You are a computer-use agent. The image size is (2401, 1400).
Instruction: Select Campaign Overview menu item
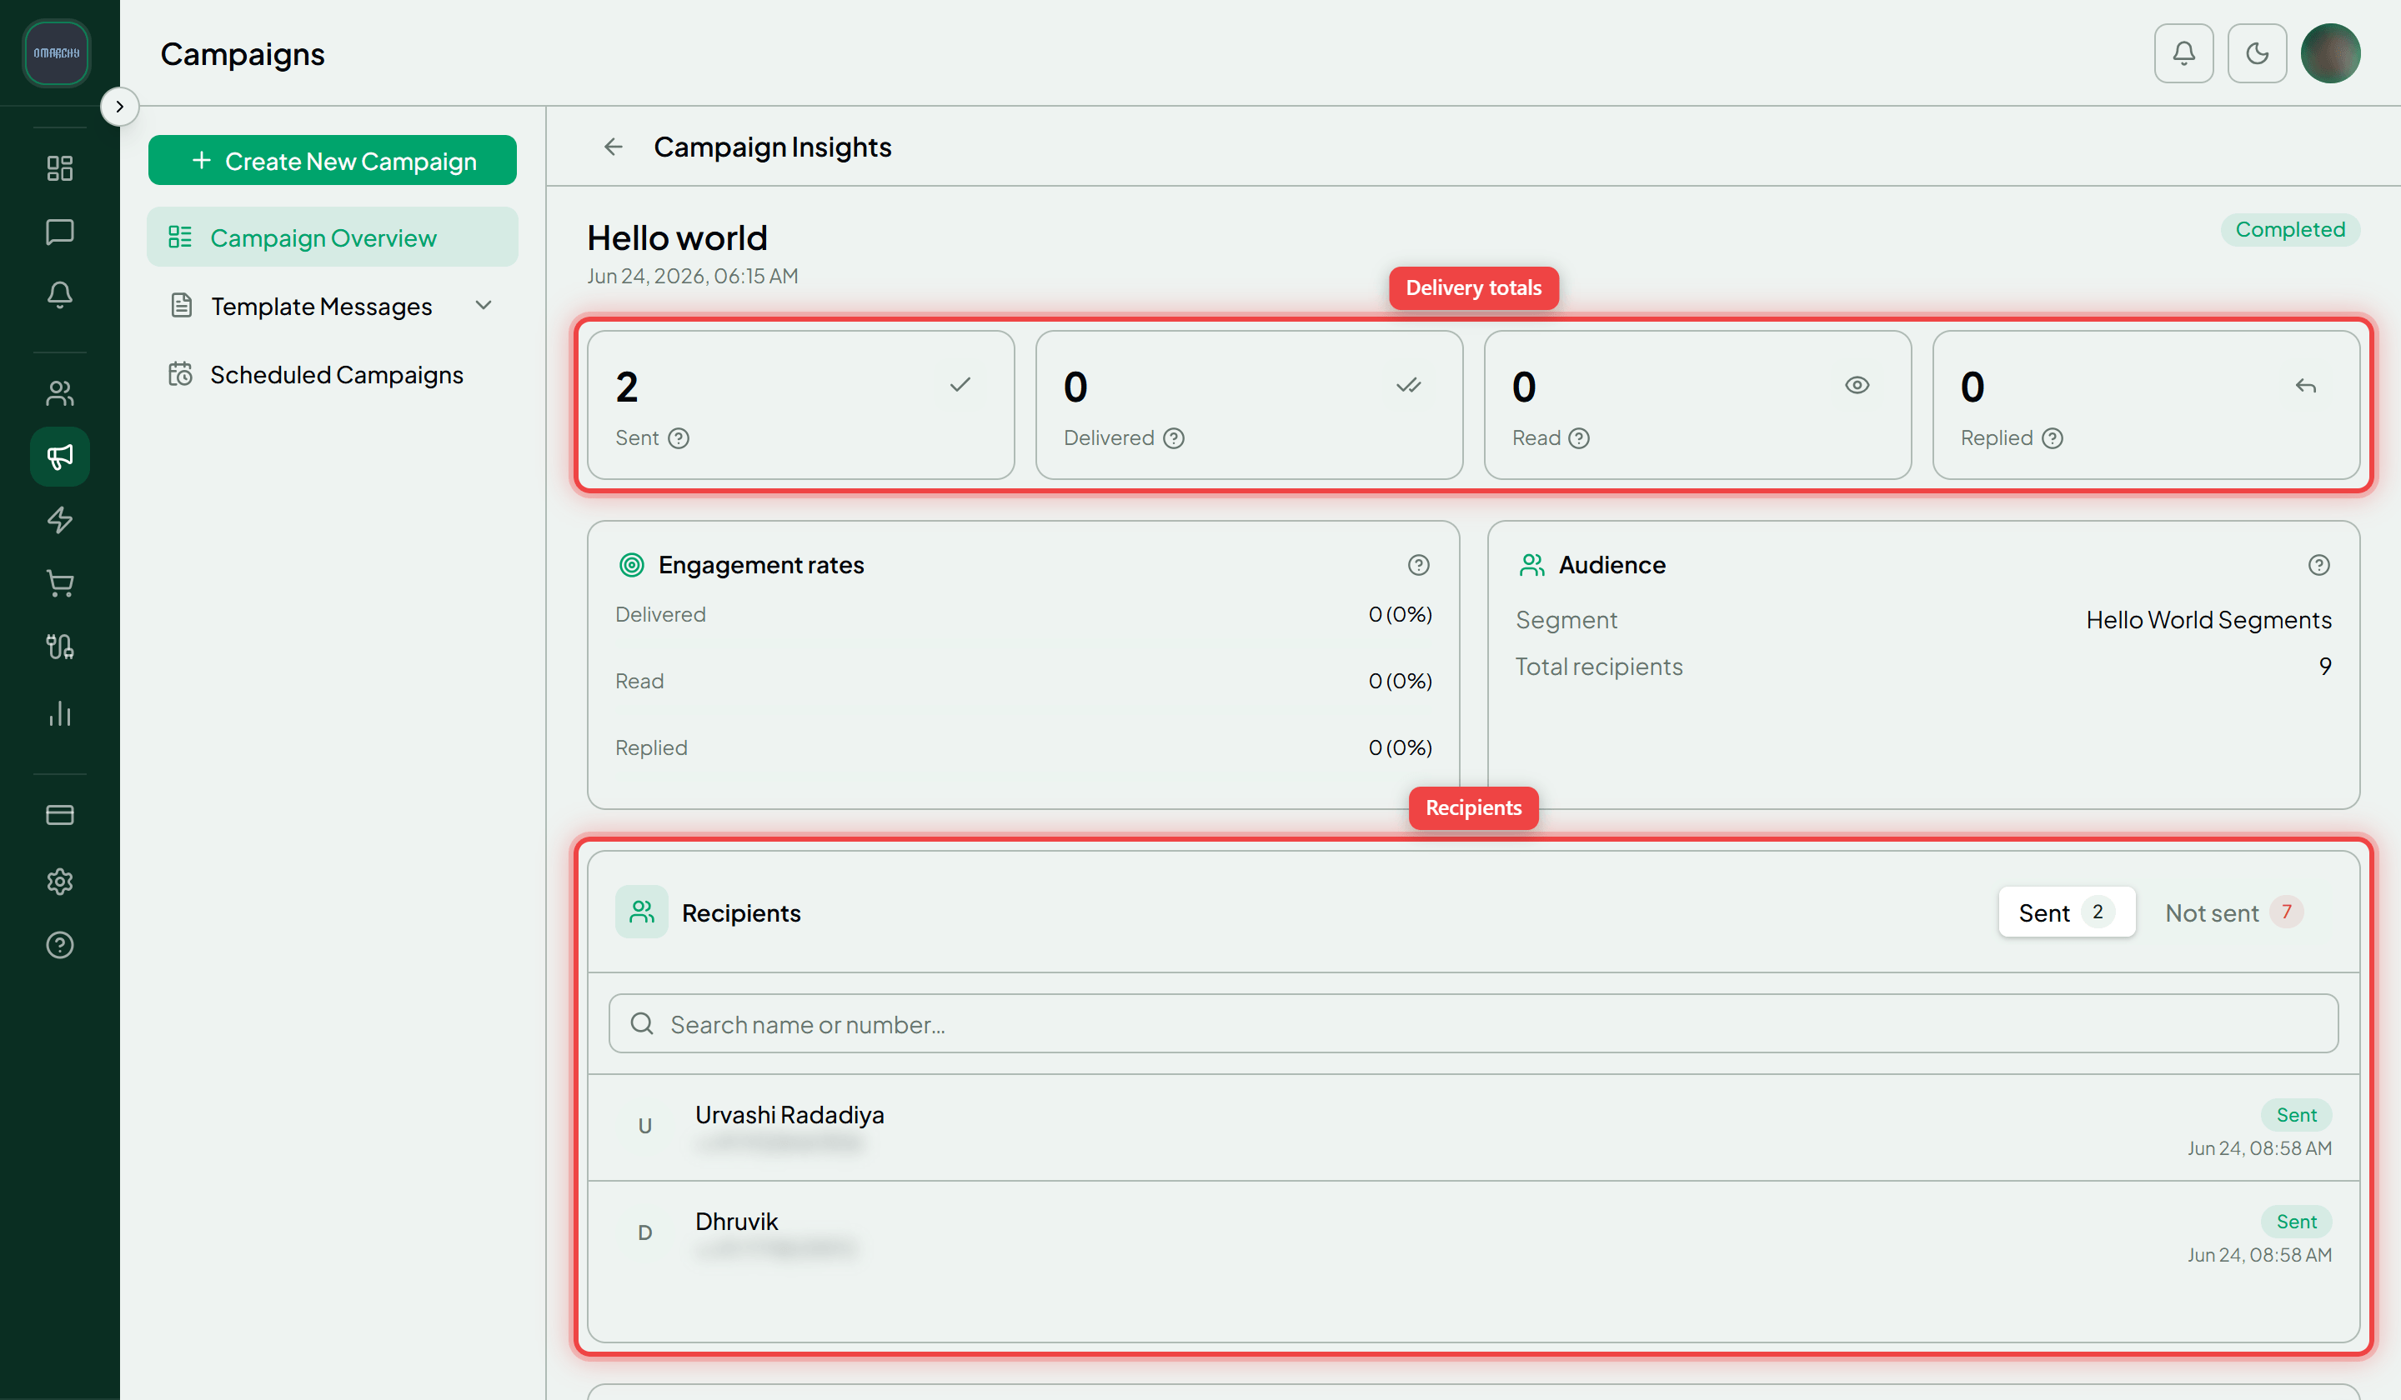(333, 237)
